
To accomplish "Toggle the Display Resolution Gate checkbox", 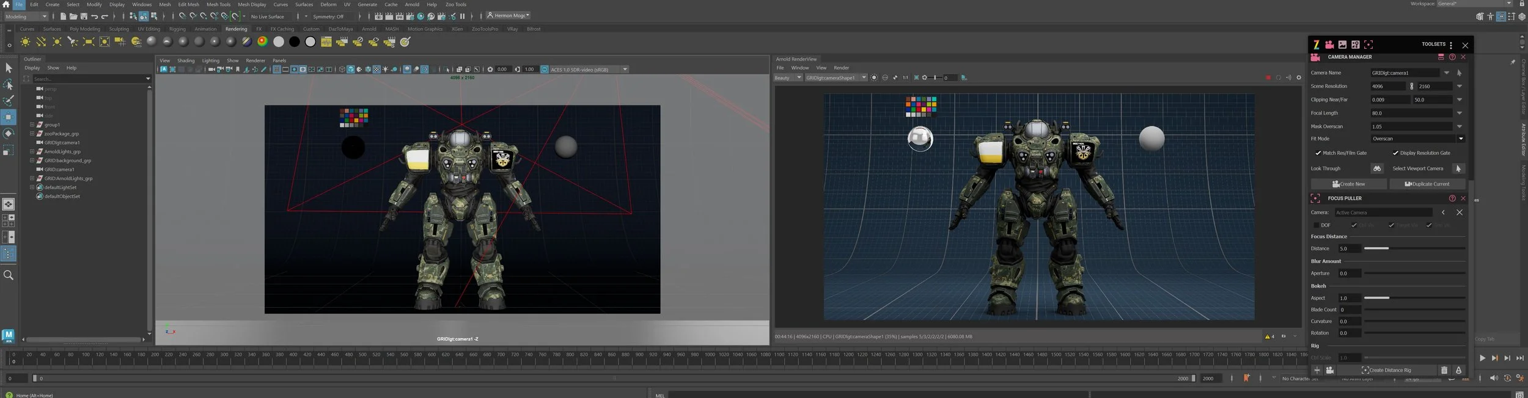I will click(x=1395, y=153).
